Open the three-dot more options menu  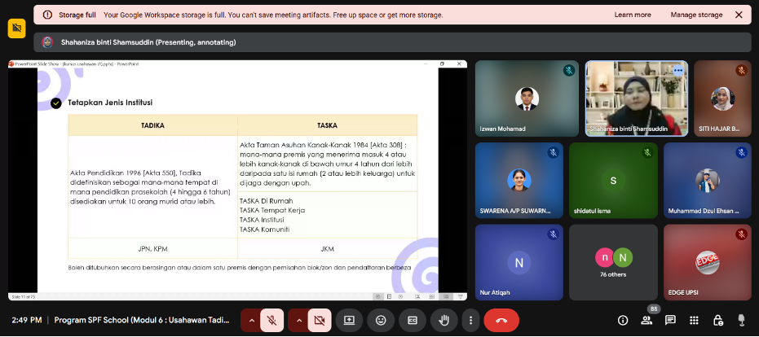click(x=470, y=320)
